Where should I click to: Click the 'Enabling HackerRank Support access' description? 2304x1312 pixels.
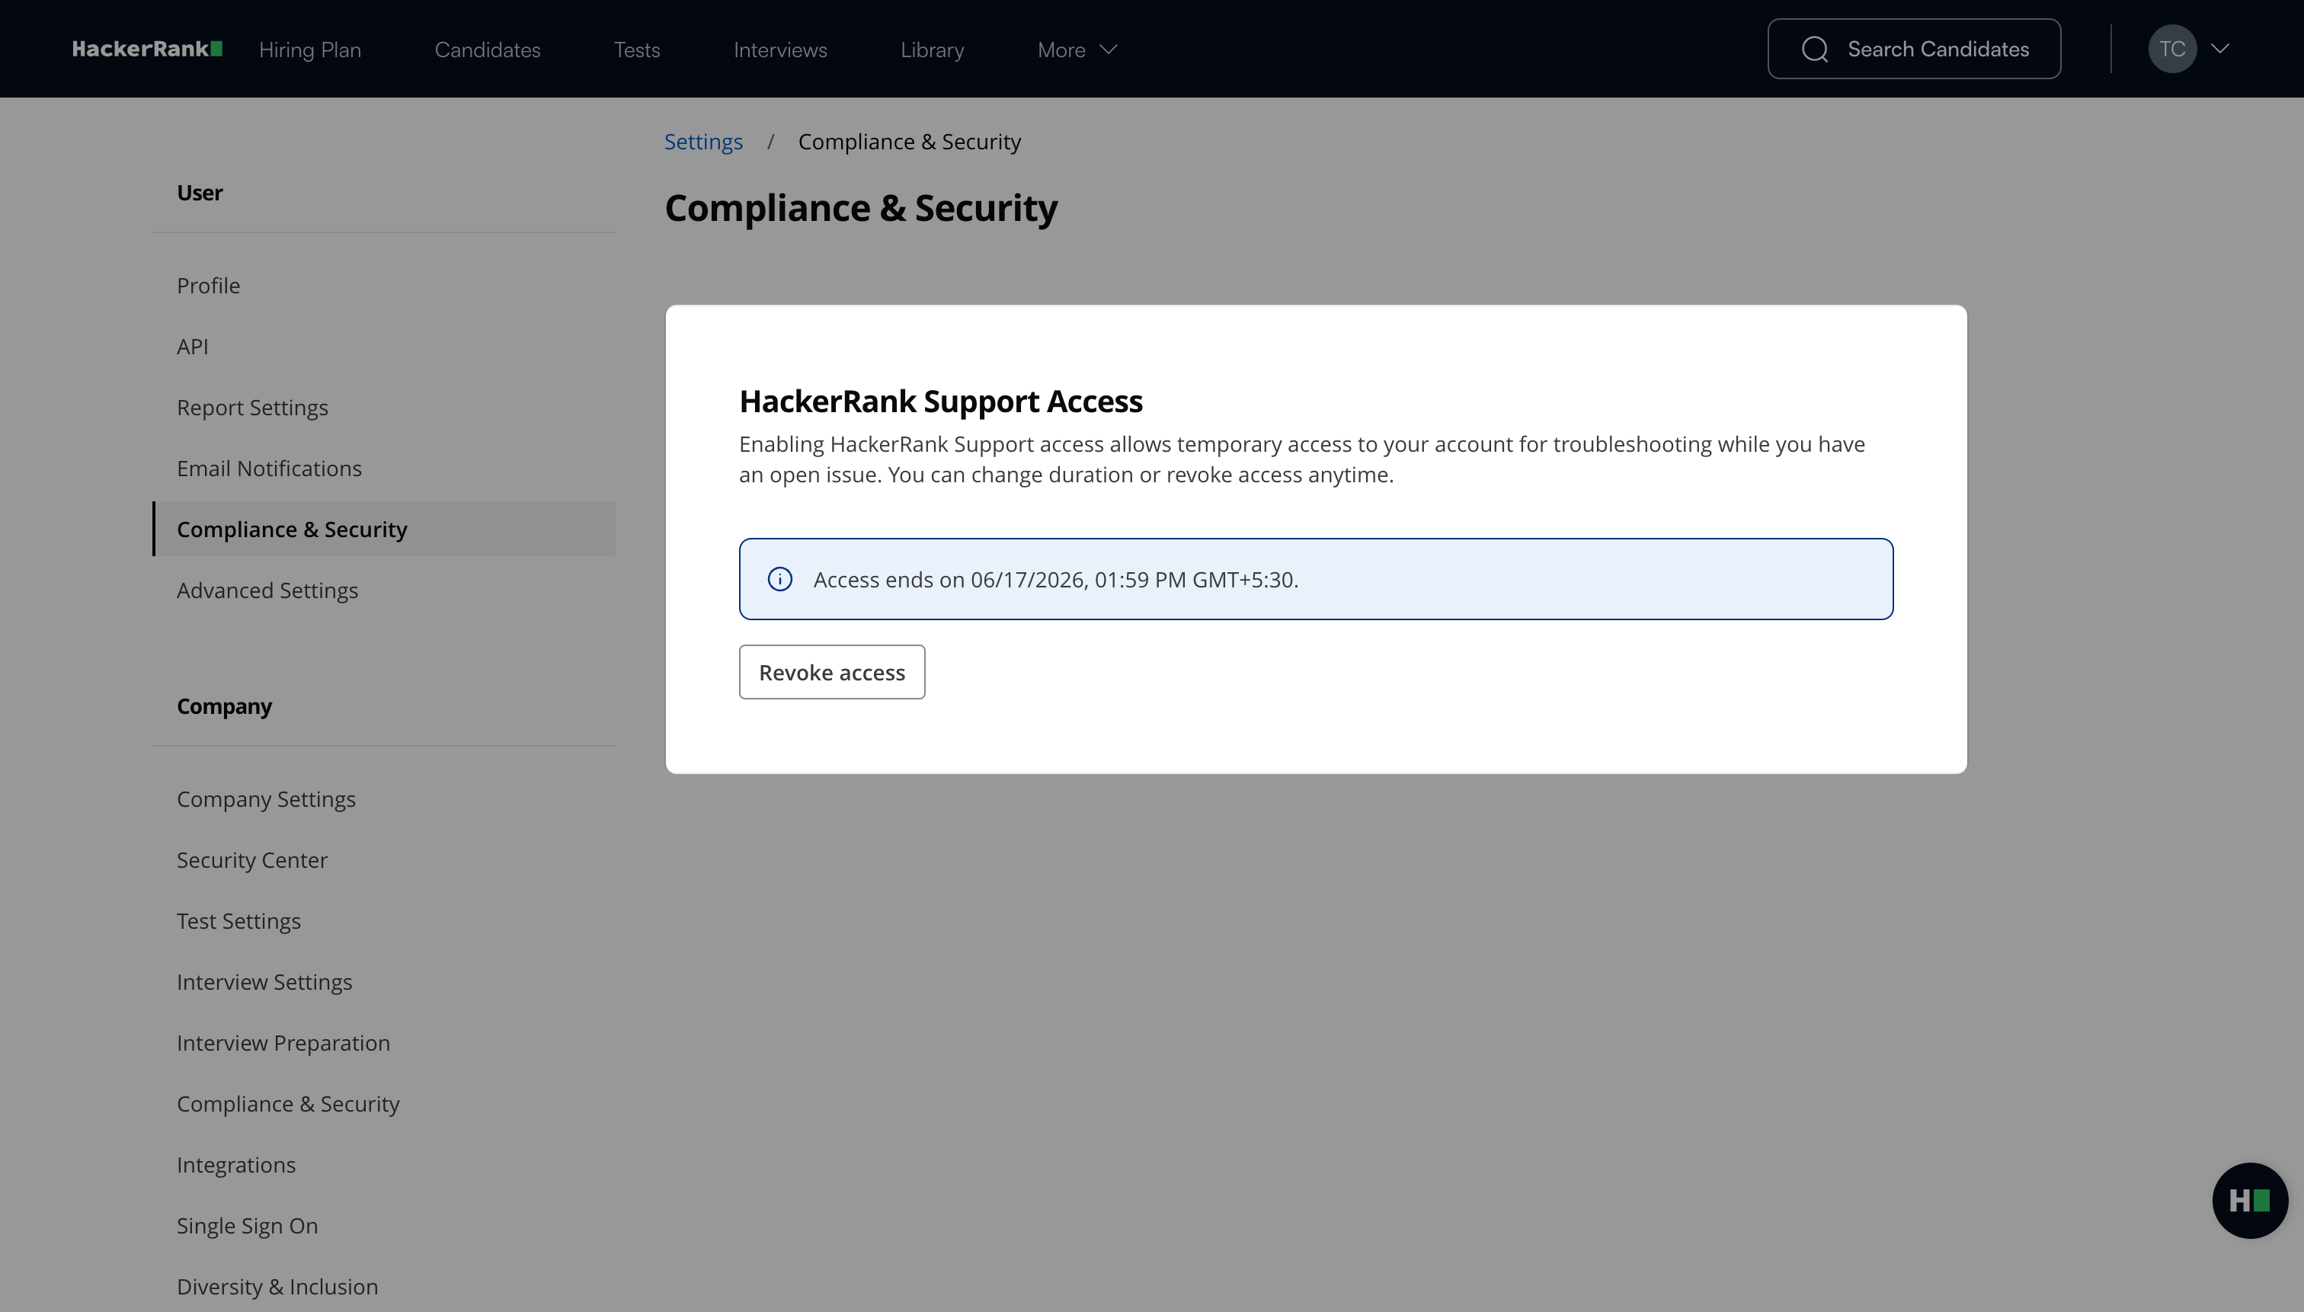pos(1302,459)
